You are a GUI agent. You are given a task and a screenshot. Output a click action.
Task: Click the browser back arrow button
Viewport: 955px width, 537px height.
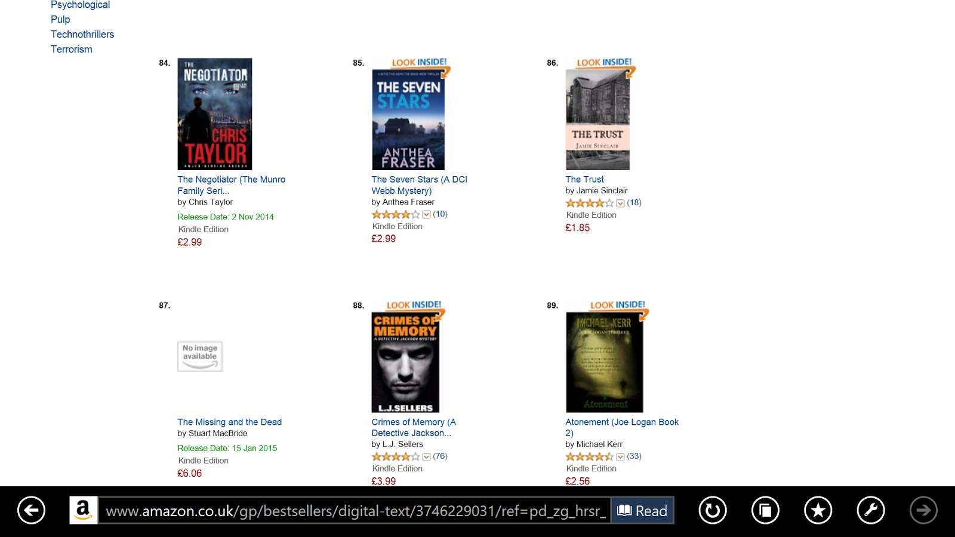click(x=32, y=511)
